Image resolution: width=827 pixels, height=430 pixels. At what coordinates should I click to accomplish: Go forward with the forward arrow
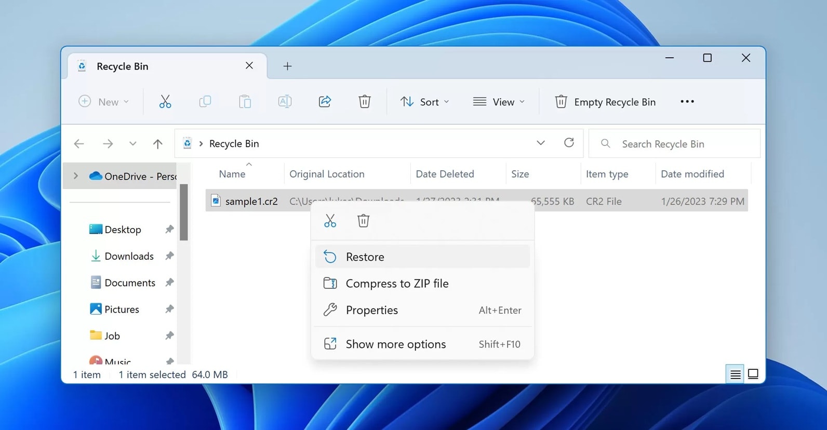click(108, 144)
